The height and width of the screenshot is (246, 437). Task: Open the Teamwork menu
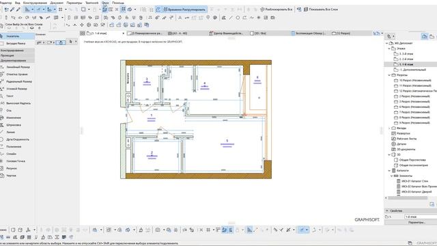tap(92, 3)
